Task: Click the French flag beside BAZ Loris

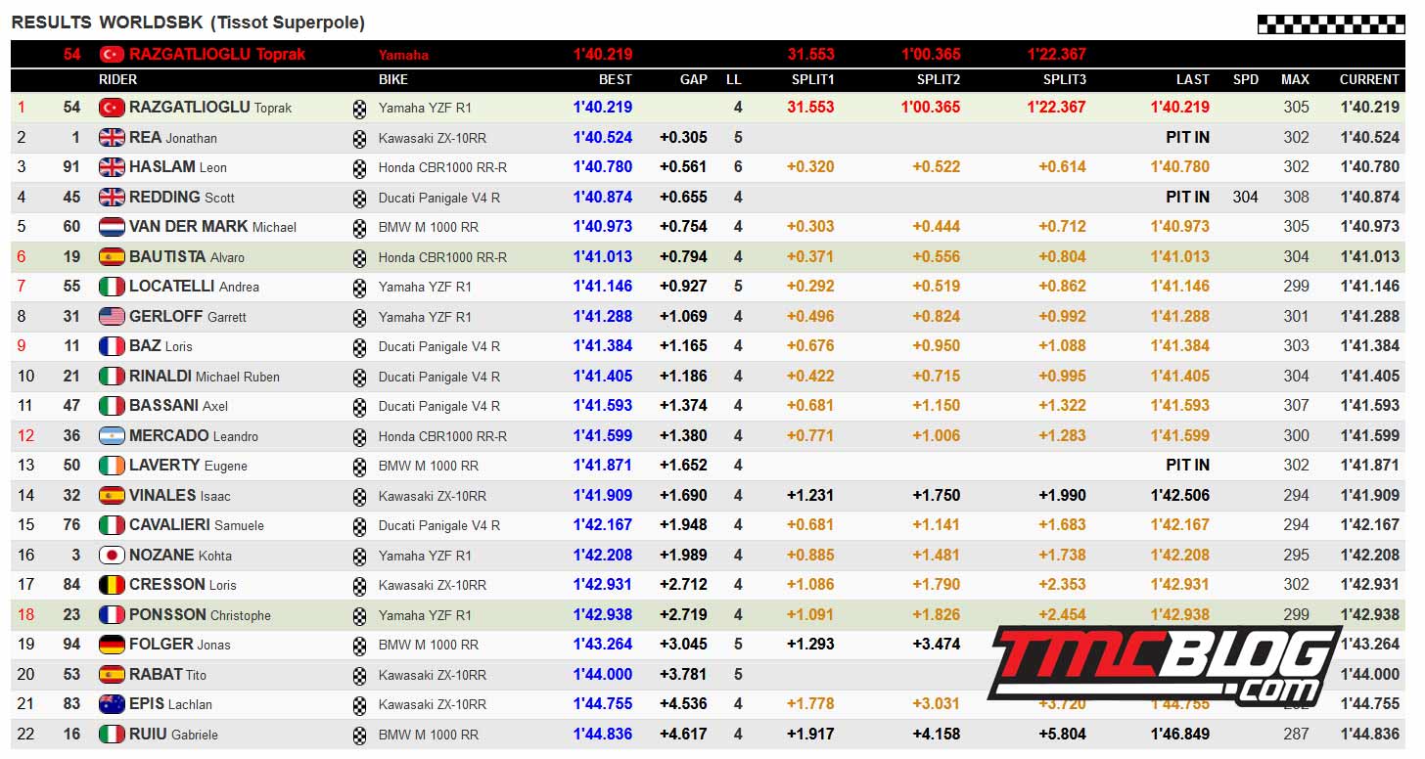Action: point(112,346)
